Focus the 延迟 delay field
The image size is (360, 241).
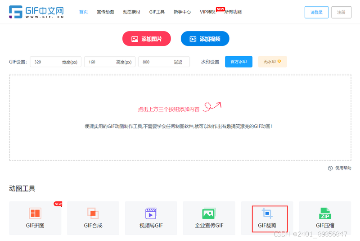coord(164,62)
